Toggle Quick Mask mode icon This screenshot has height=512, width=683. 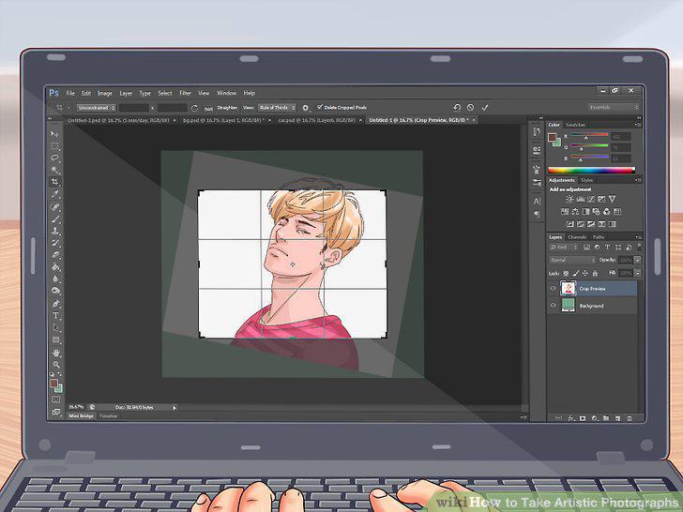coord(55,399)
